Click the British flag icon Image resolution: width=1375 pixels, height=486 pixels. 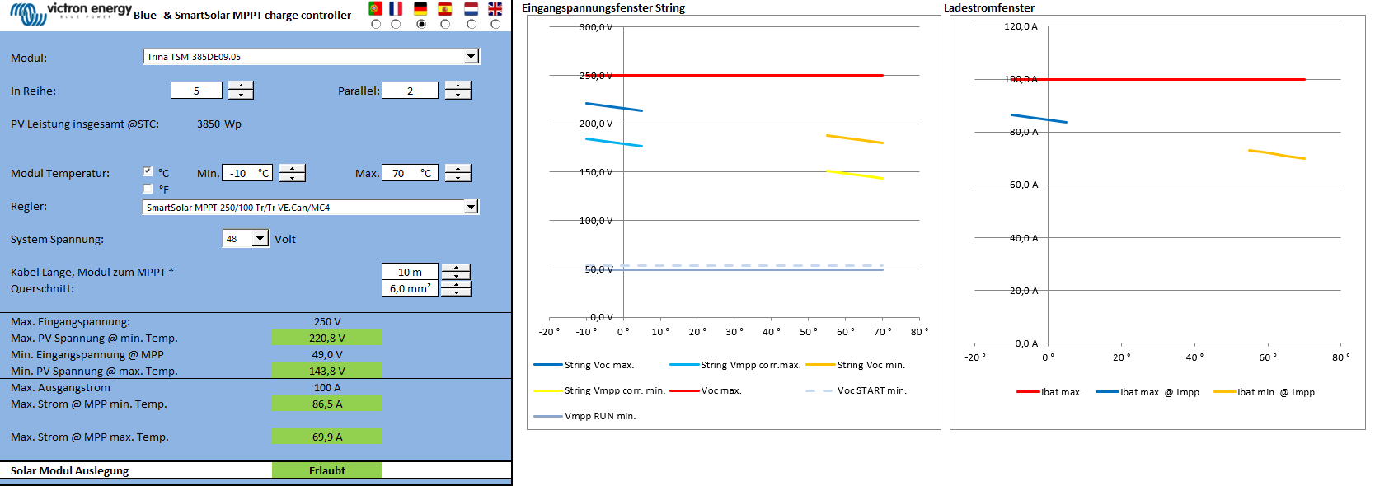[x=495, y=9]
